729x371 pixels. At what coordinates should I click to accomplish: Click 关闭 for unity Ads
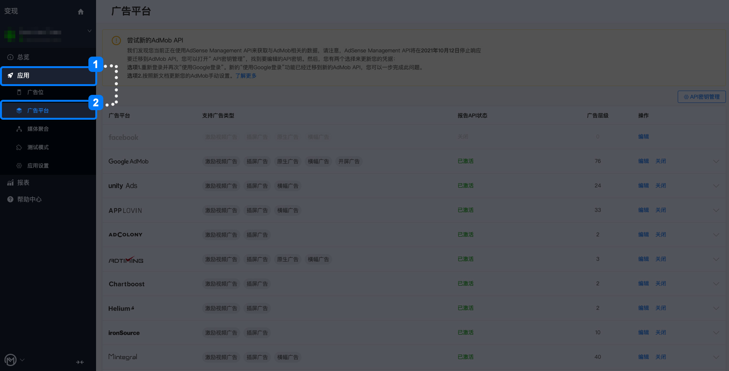661,185
